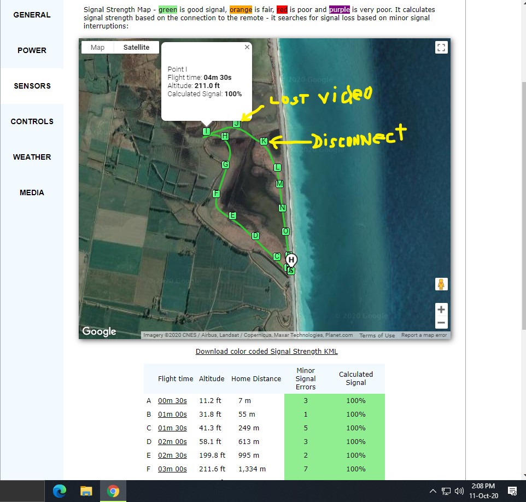
Task: Open flight time 01m 30s link
Action: (172, 428)
